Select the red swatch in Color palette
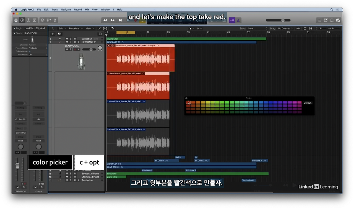Image resolution: width=354 pixels, height=209 pixels. [188, 102]
